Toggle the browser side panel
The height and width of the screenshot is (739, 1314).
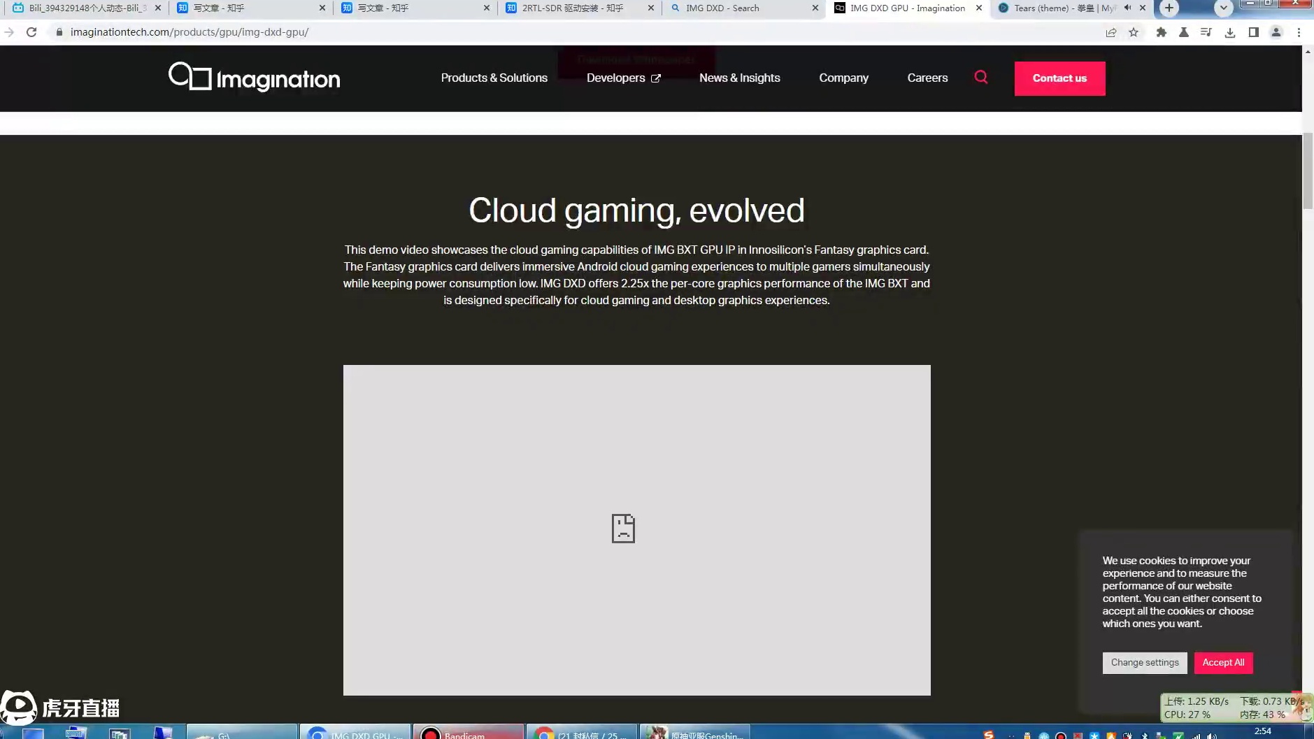pos(1253,32)
